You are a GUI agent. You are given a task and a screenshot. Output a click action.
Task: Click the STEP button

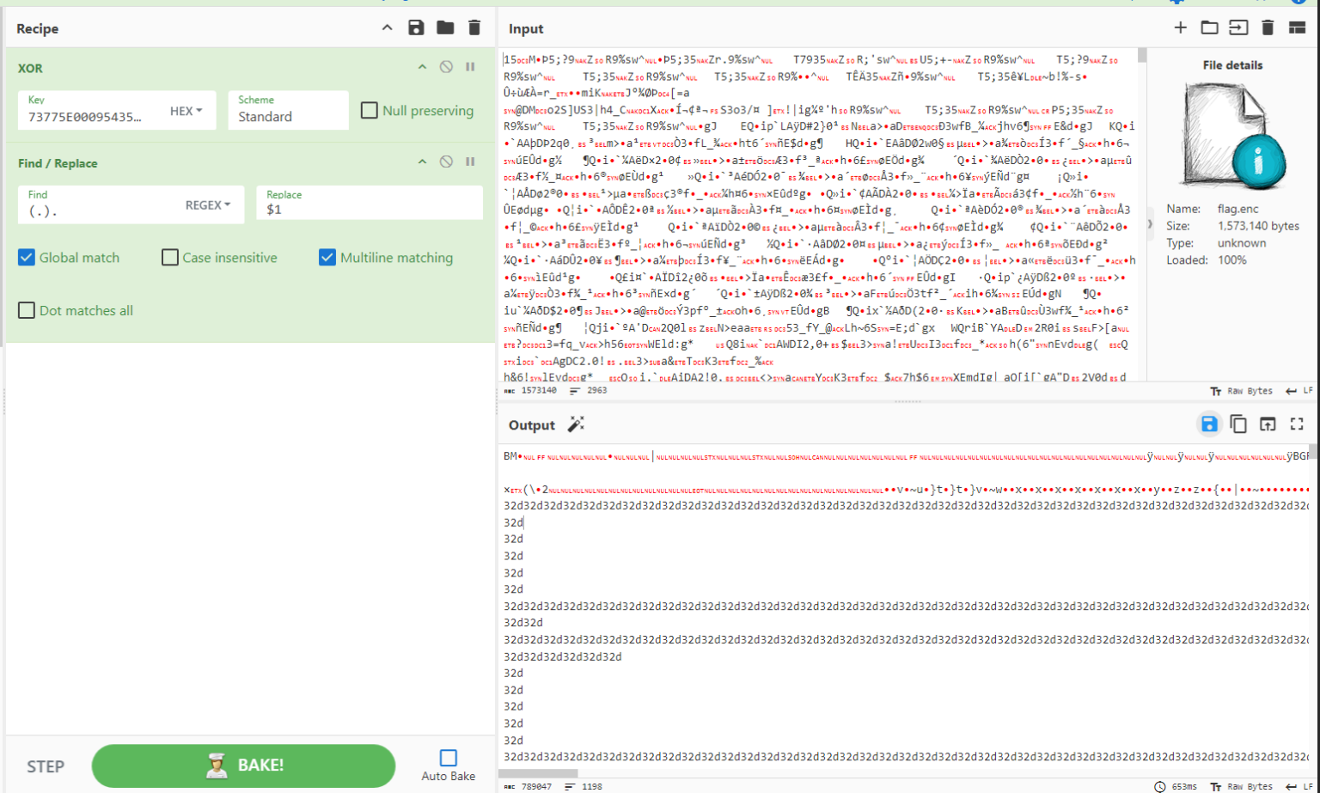click(x=46, y=766)
